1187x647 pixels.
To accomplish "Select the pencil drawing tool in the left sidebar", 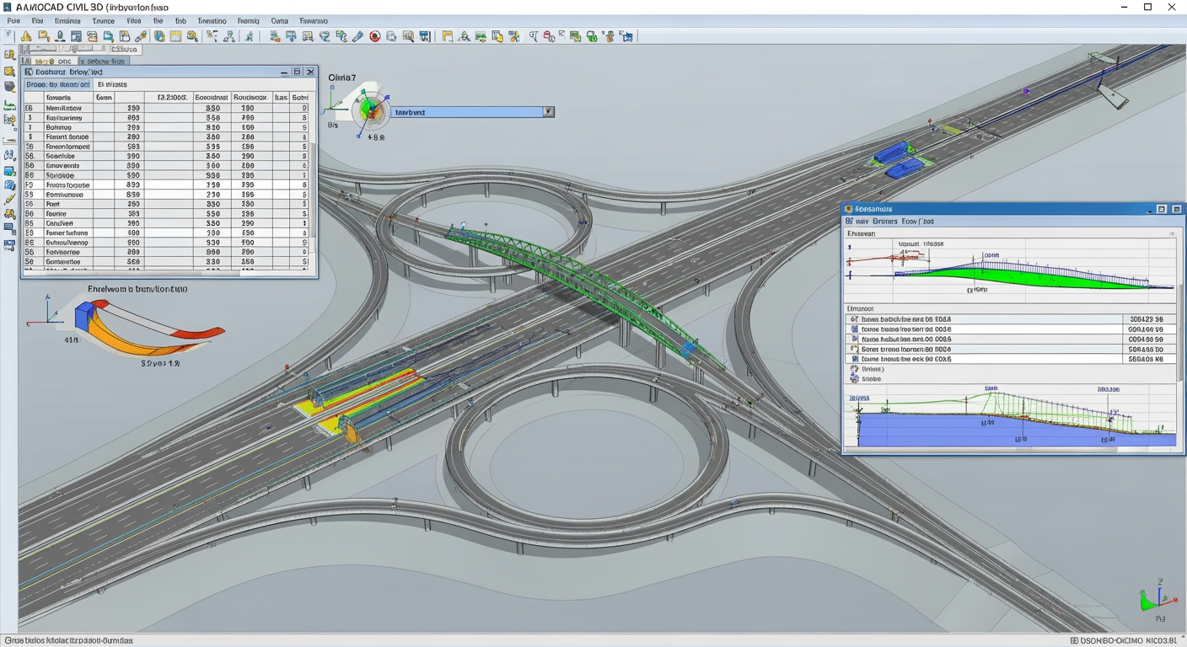I will pyautogui.click(x=10, y=196).
